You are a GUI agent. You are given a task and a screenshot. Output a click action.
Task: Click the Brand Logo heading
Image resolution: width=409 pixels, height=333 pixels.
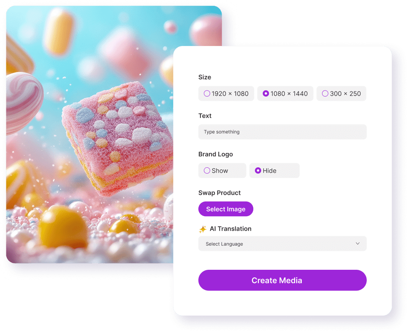[x=215, y=154]
